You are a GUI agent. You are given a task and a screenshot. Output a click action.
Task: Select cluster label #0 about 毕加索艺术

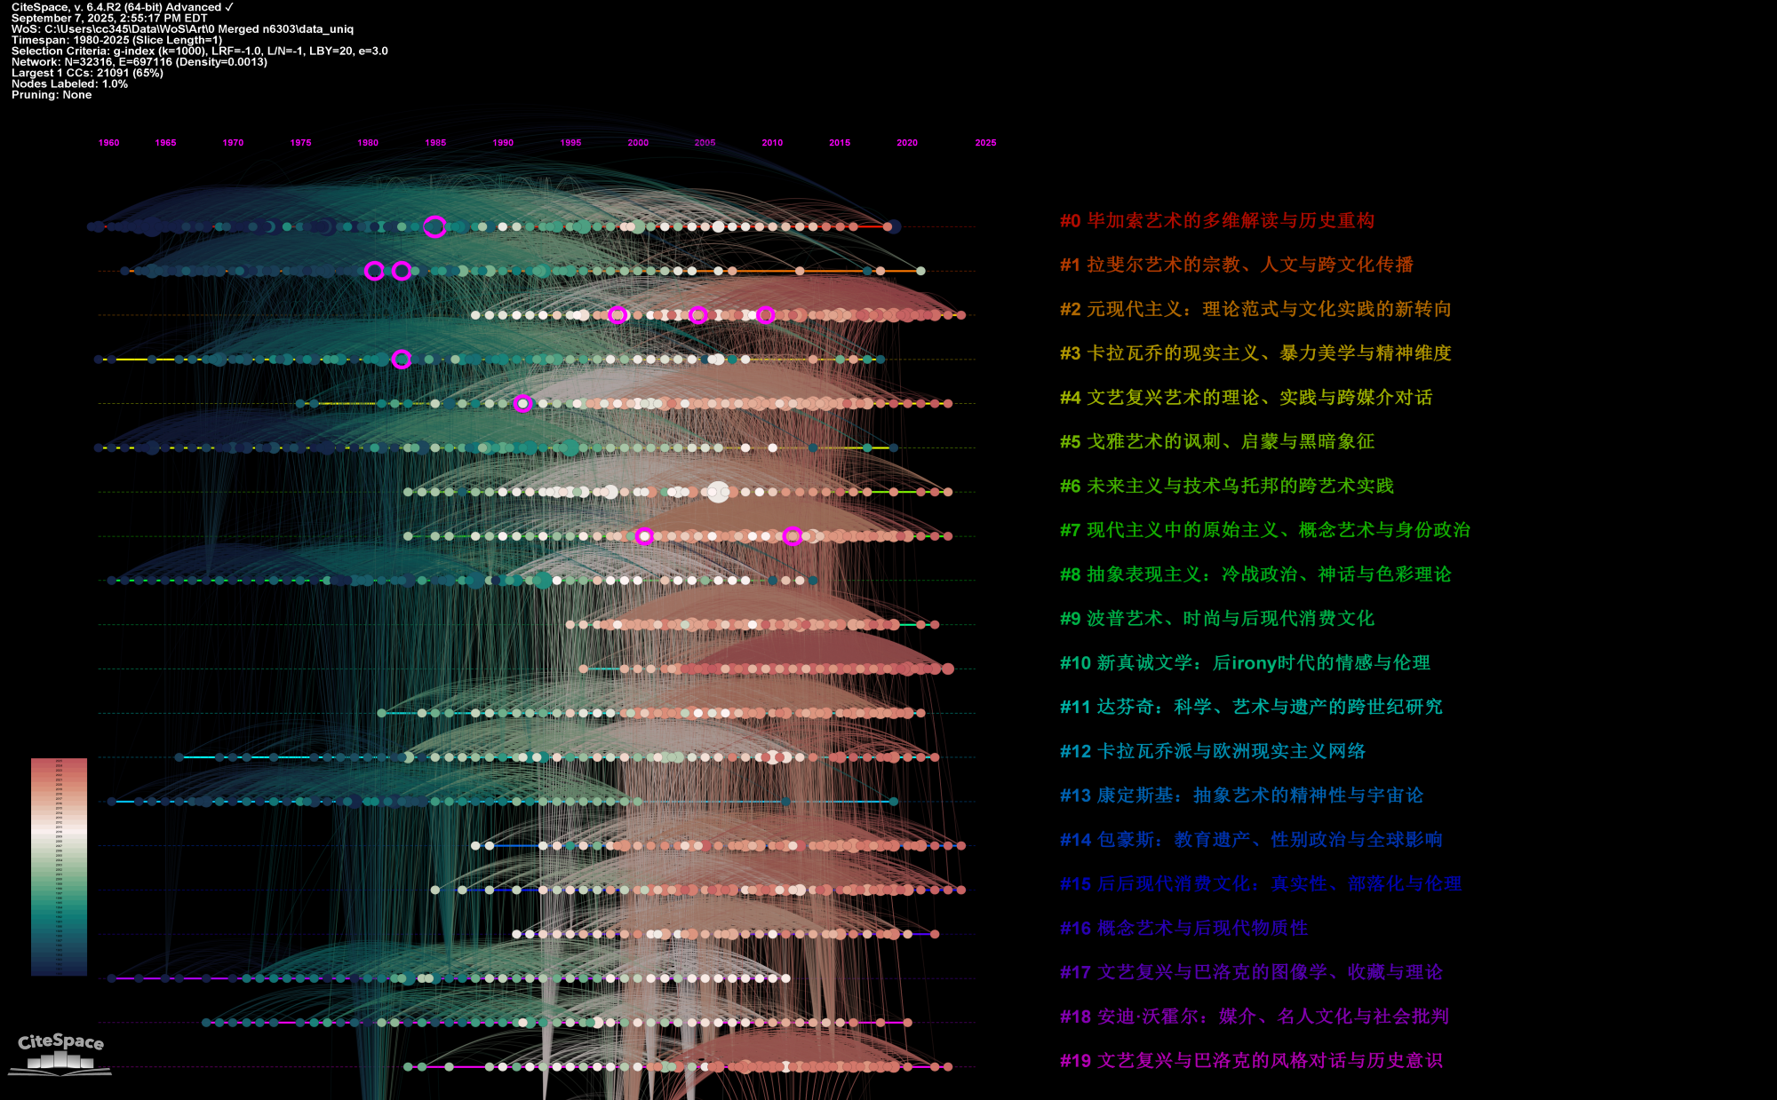click(x=1216, y=220)
